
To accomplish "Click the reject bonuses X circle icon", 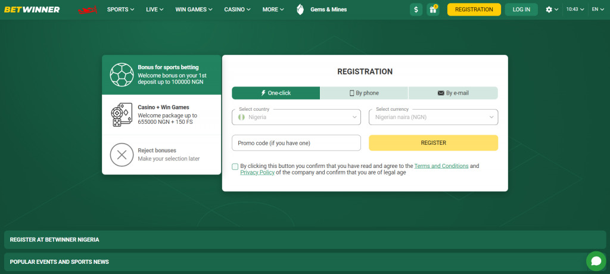I will (x=122, y=155).
